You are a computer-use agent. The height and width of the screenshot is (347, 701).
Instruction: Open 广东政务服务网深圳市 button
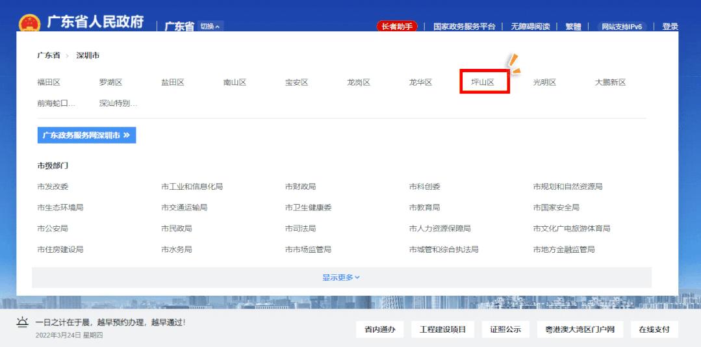tap(86, 135)
